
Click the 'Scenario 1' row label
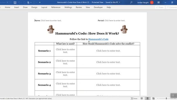(44, 51)
